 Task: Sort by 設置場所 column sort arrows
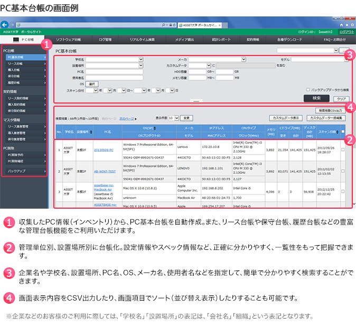coord(91,132)
